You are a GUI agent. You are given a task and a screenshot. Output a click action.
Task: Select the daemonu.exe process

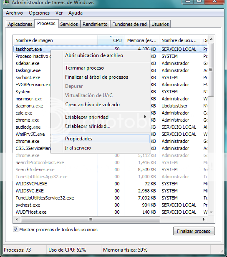29,106
